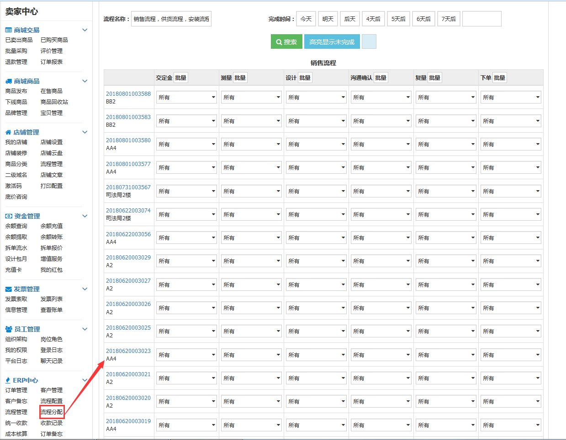
Task: Open 测量 dropdown for order 20180620003019
Action: pyautogui.click(x=252, y=425)
